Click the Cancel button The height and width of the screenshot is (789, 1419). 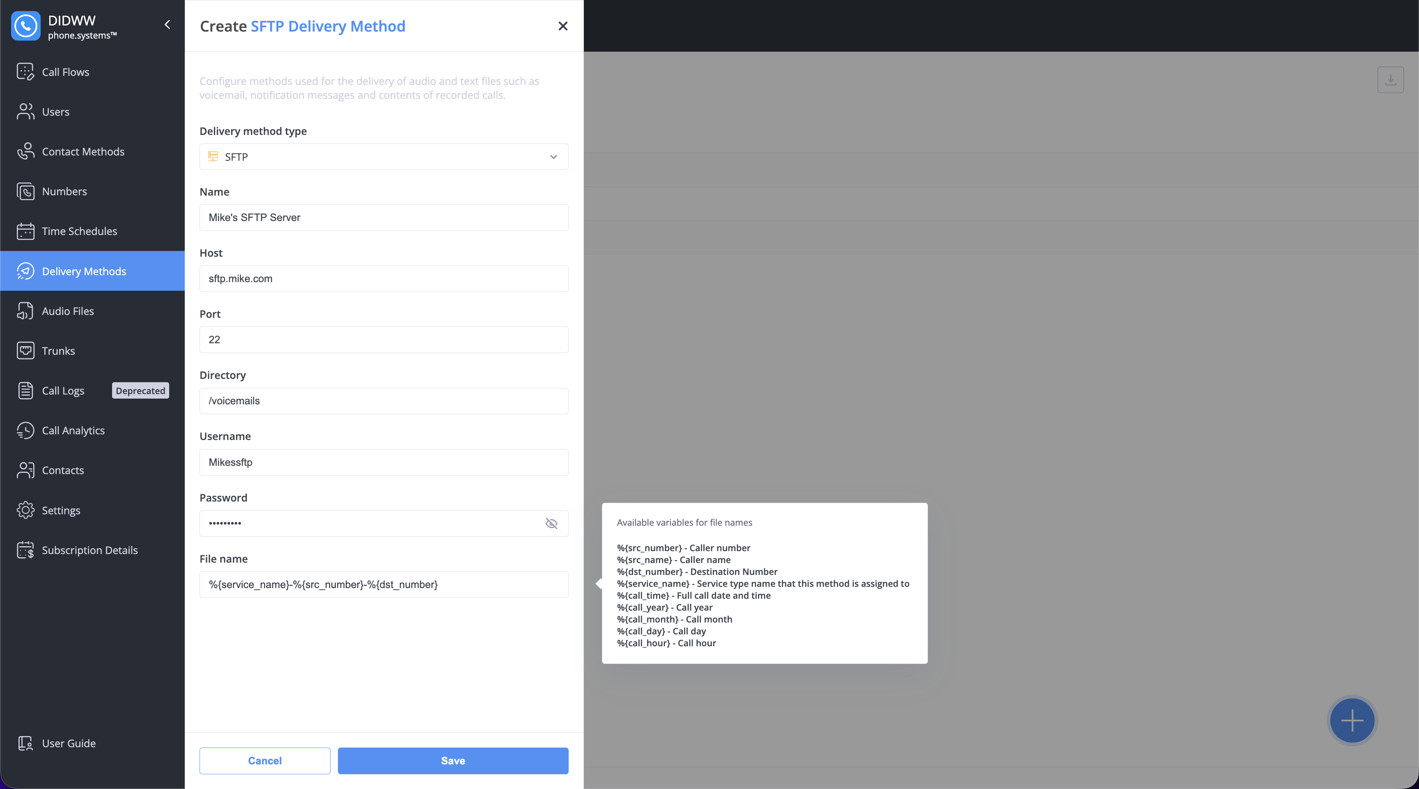coord(264,760)
